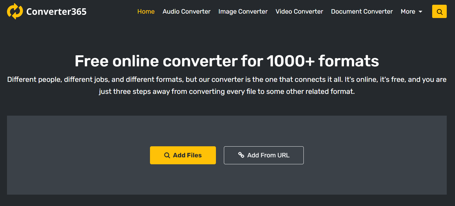Click the Add From URL button
Image resolution: width=455 pixels, height=206 pixels.
tap(263, 155)
